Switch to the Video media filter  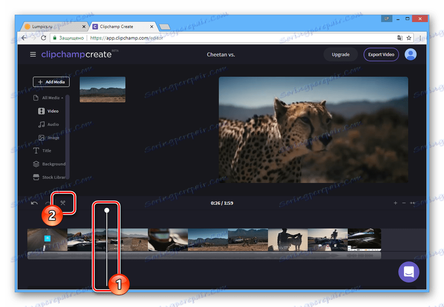pos(48,111)
